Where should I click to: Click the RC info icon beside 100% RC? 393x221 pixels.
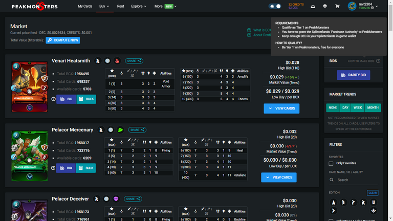tap(373, 8)
